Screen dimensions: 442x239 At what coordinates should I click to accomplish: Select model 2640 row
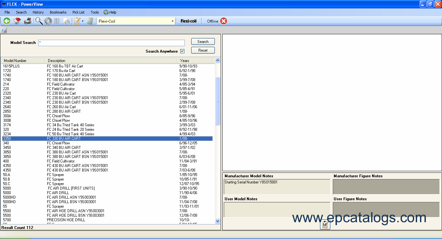point(107,107)
